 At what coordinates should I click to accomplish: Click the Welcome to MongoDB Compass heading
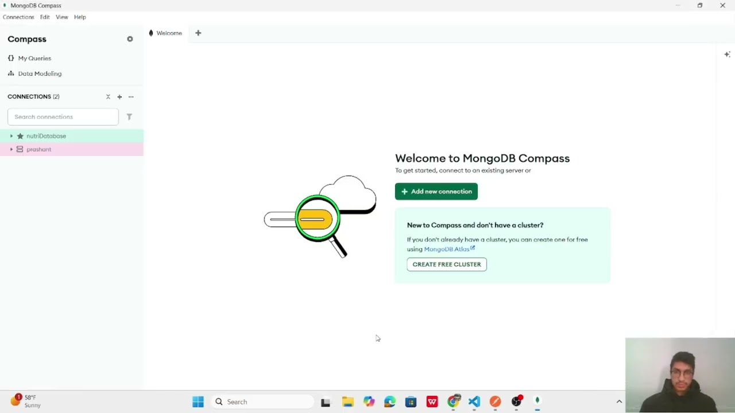point(482,158)
